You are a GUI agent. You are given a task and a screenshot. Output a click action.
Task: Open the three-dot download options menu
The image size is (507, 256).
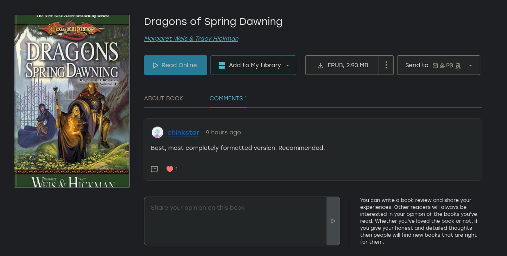tap(386, 65)
